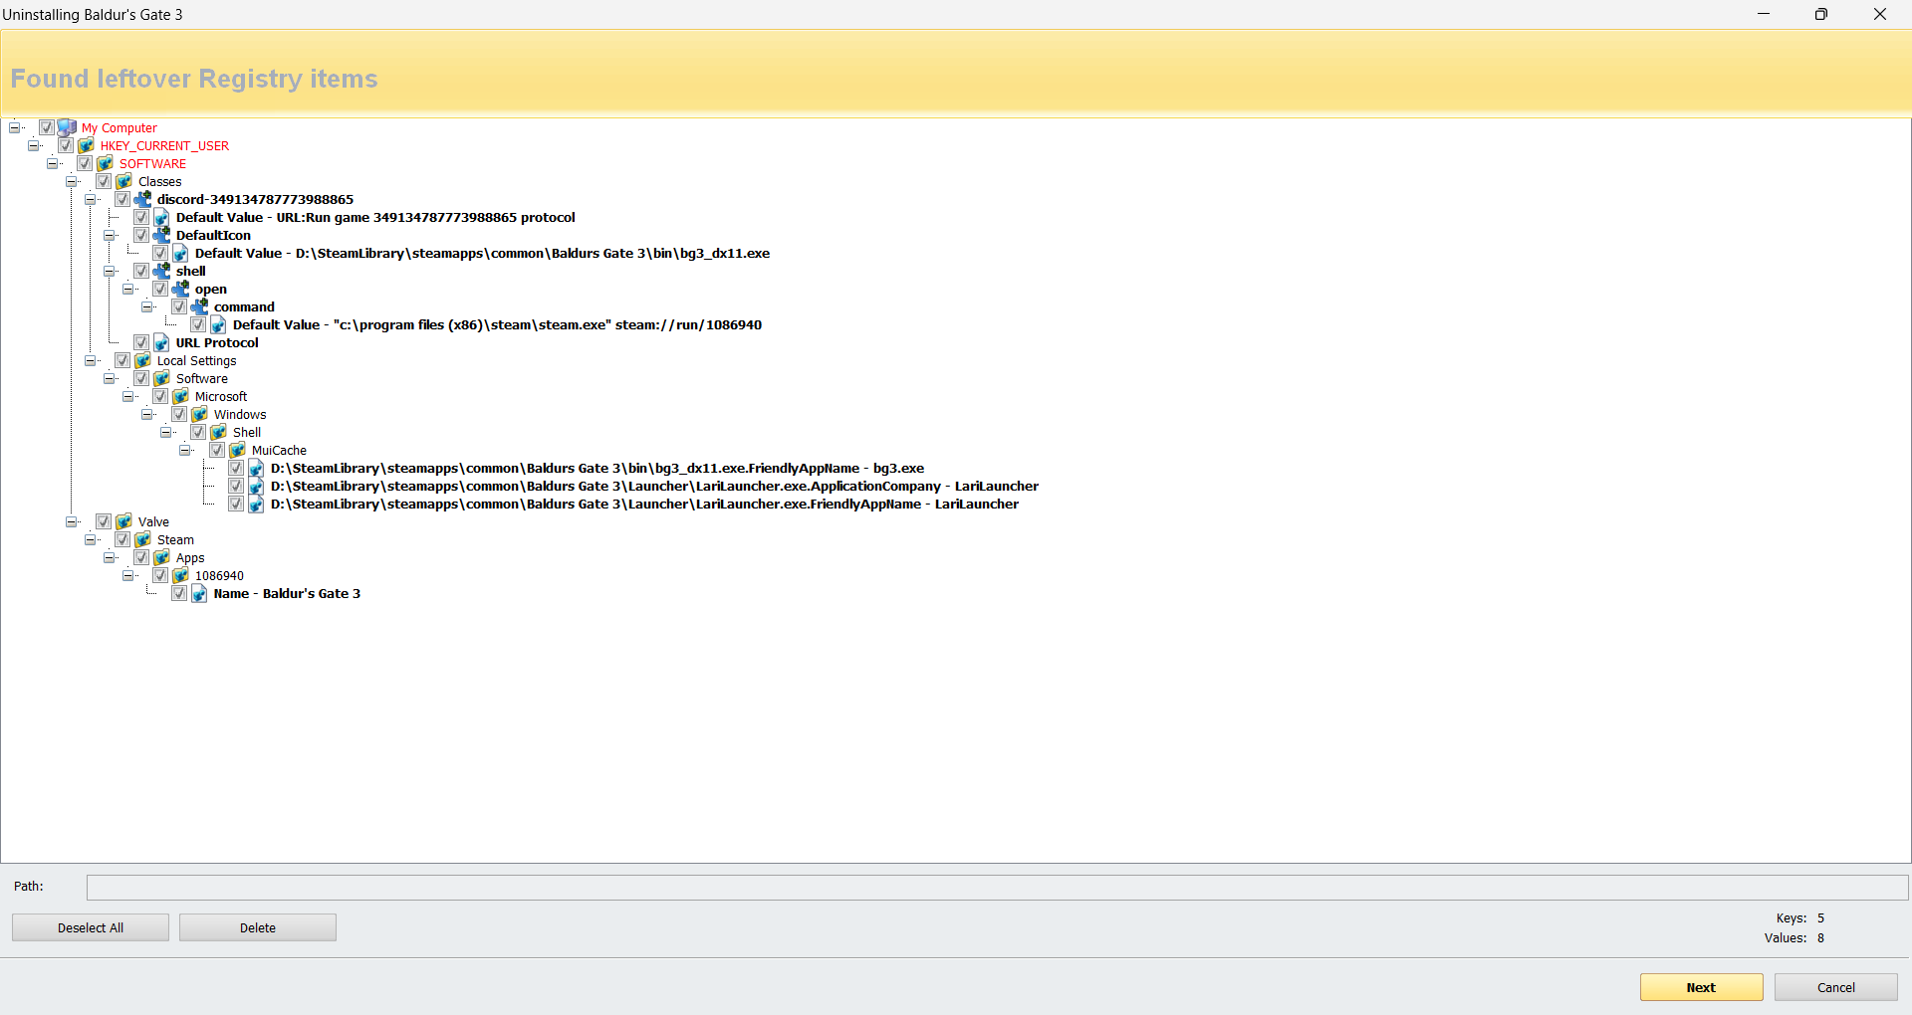The image size is (1912, 1015).
Task: Collapse the Valve tree node
Action: coord(71,521)
